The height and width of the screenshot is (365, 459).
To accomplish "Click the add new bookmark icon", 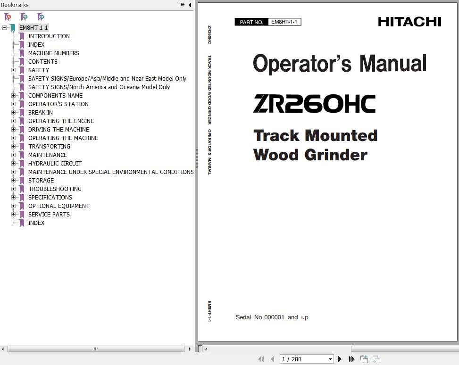I will click(x=24, y=17).
